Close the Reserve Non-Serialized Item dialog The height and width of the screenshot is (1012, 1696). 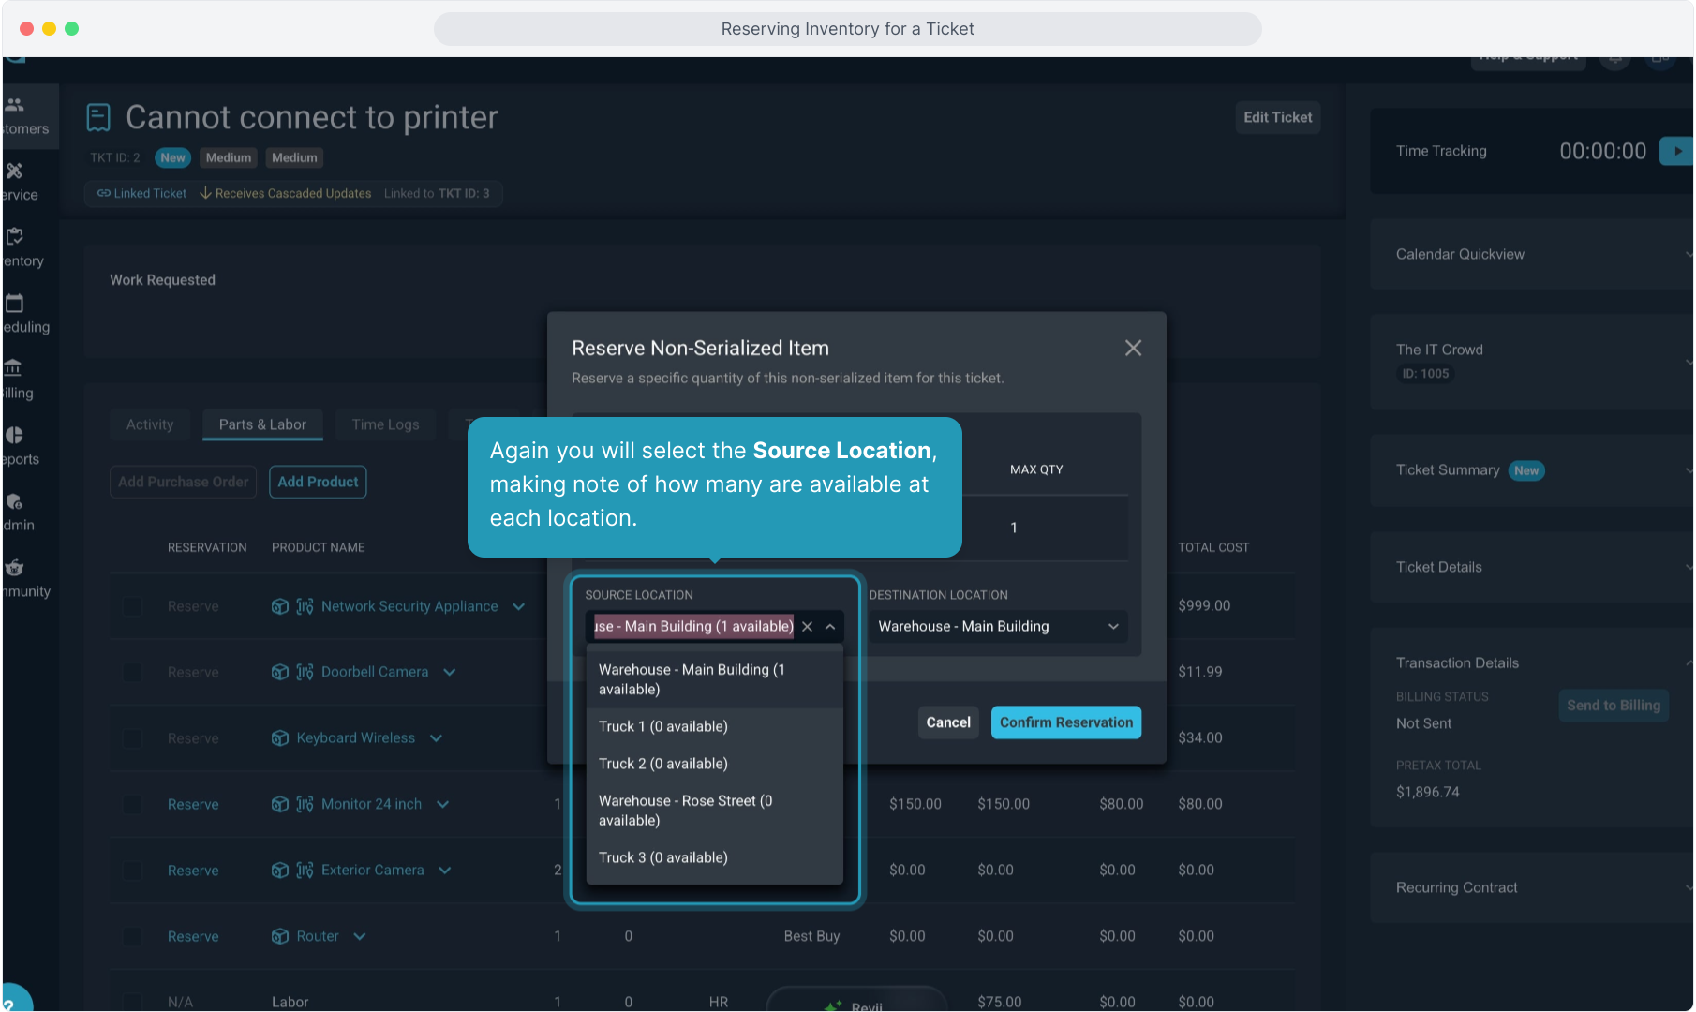[1133, 348]
